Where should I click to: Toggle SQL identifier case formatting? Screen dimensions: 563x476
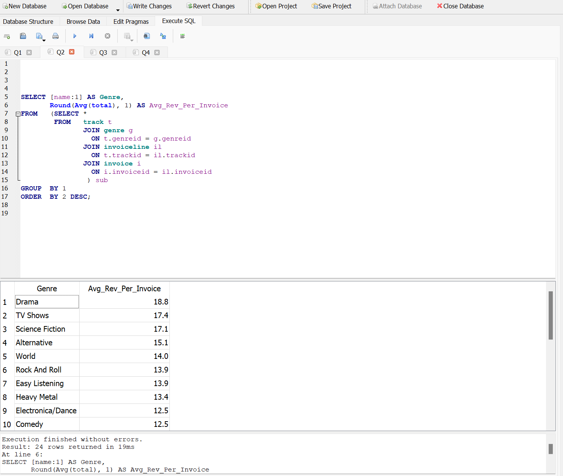tap(163, 36)
